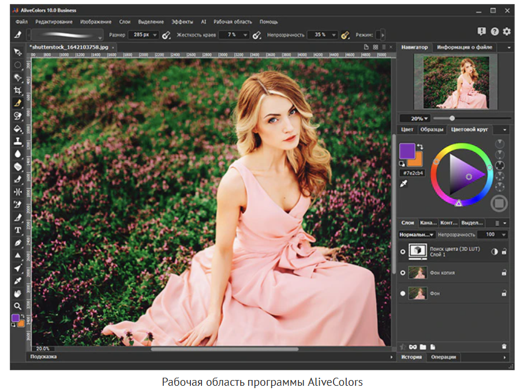Click the link layers icon
The width and height of the screenshot is (528, 391).
413,347
